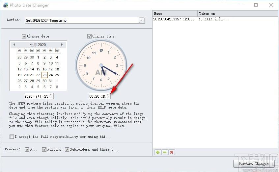Screen dimensions: 279x172
Task: Click the 10 on the clock face
Action: (88, 58)
